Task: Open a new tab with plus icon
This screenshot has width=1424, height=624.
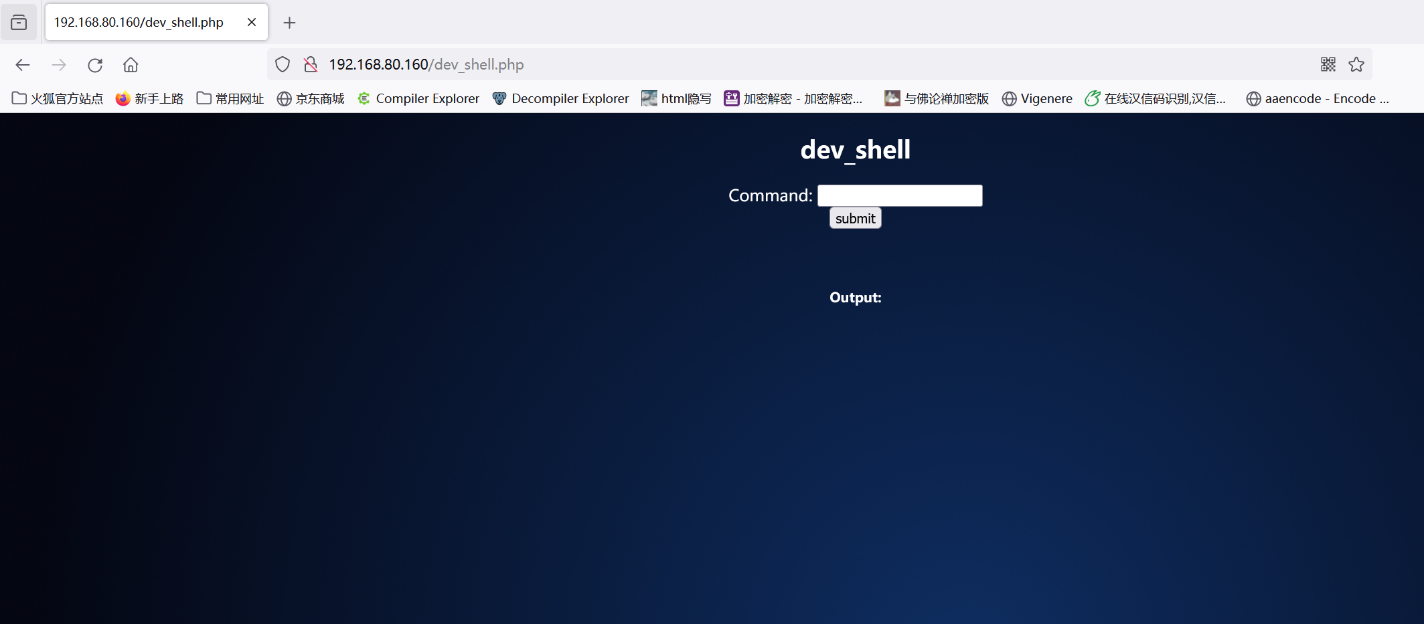Action: (x=289, y=23)
